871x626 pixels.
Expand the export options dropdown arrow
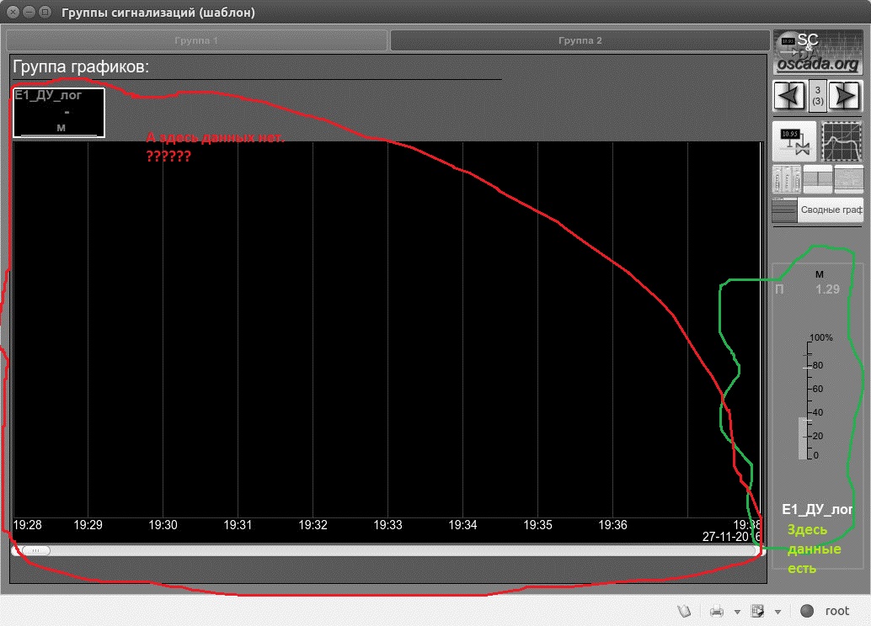click(777, 612)
